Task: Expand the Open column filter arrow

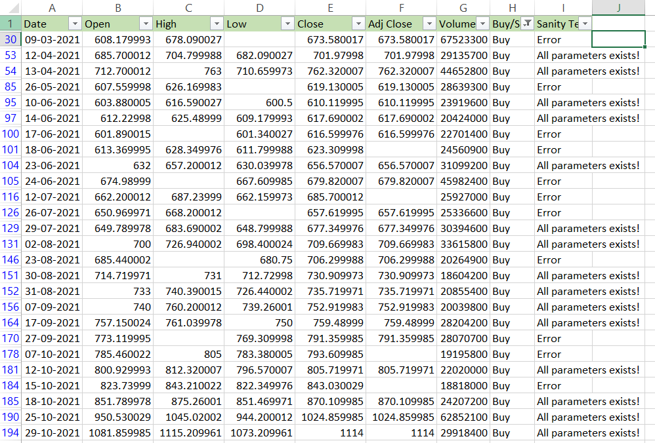Action: click(146, 24)
